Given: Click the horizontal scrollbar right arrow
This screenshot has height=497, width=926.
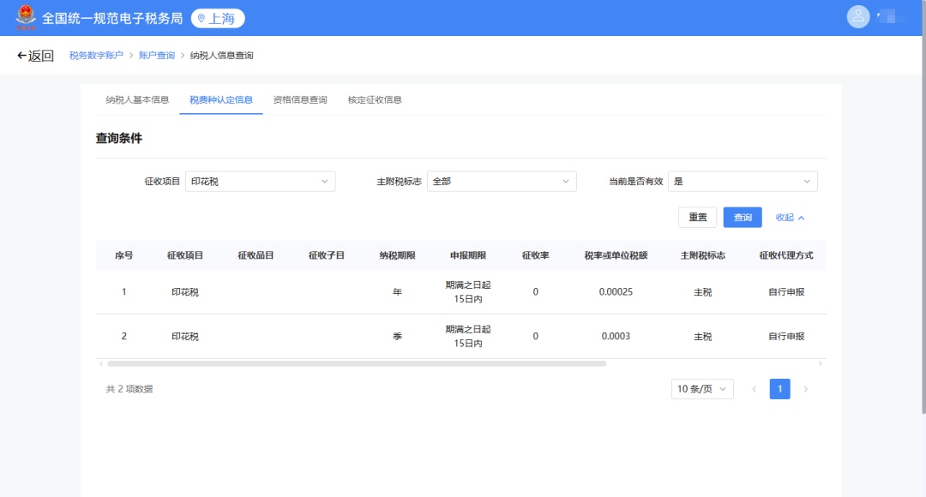Looking at the screenshot, I should [x=820, y=363].
